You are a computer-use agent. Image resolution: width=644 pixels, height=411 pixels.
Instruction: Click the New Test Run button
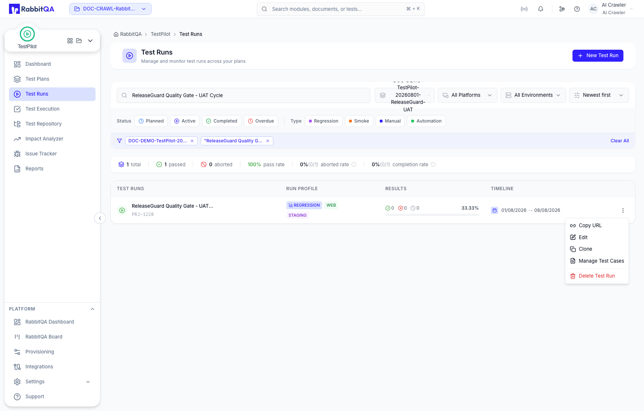coord(598,56)
